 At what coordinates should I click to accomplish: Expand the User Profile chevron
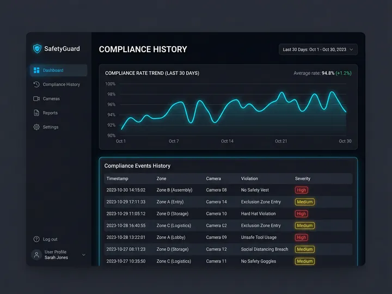tap(84, 255)
